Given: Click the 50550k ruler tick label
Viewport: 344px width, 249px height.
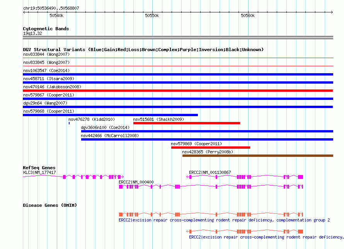Looking at the screenshot, I should click(x=152, y=15).
